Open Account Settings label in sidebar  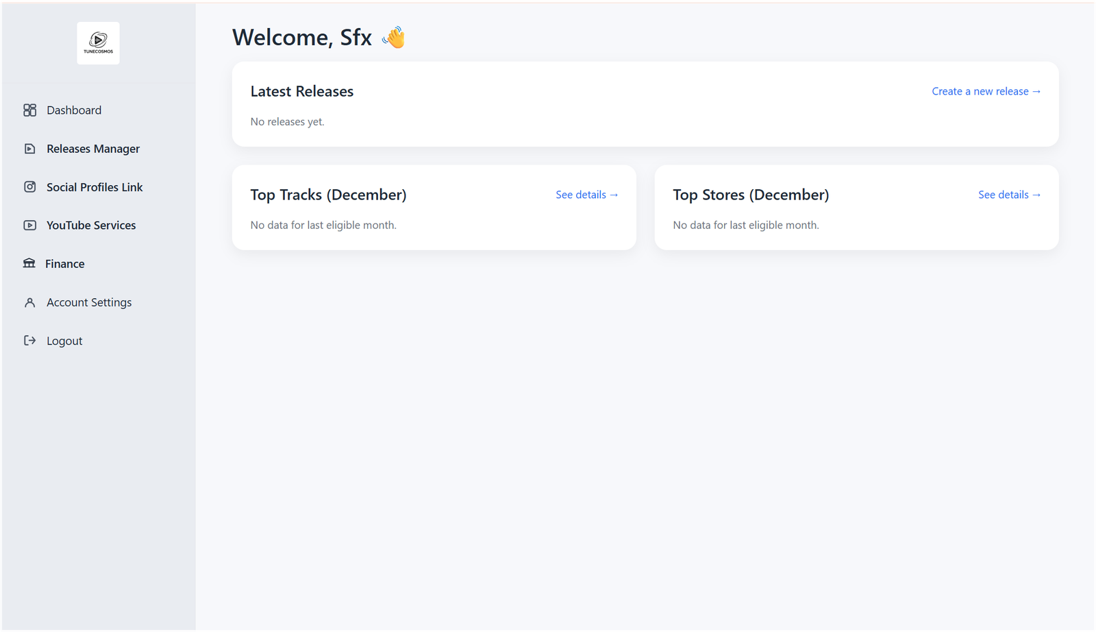(89, 302)
